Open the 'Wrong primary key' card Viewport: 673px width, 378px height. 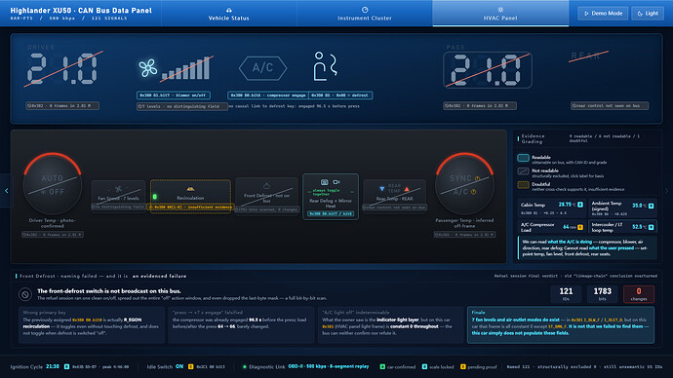(x=92, y=324)
